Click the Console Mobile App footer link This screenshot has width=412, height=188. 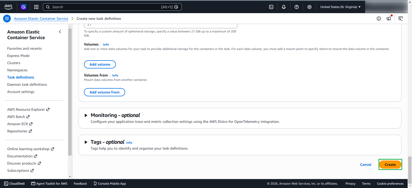(110, 184)
